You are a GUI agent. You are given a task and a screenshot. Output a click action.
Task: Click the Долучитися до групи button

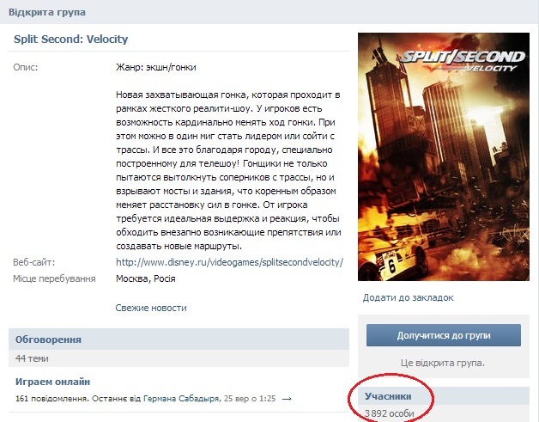pos(444,335)
